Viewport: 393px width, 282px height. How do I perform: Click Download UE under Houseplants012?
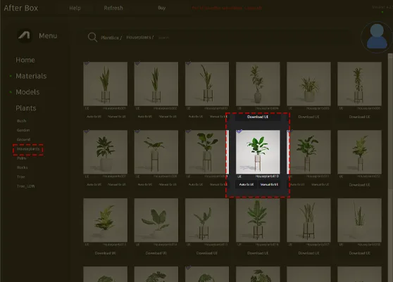click(360, 185)
